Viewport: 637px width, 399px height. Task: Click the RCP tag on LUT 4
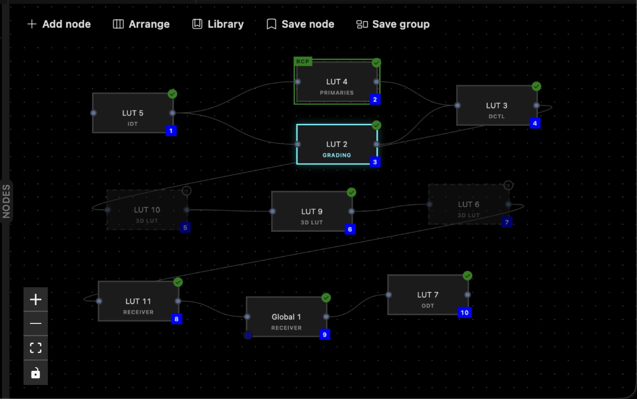coord(303,62)
